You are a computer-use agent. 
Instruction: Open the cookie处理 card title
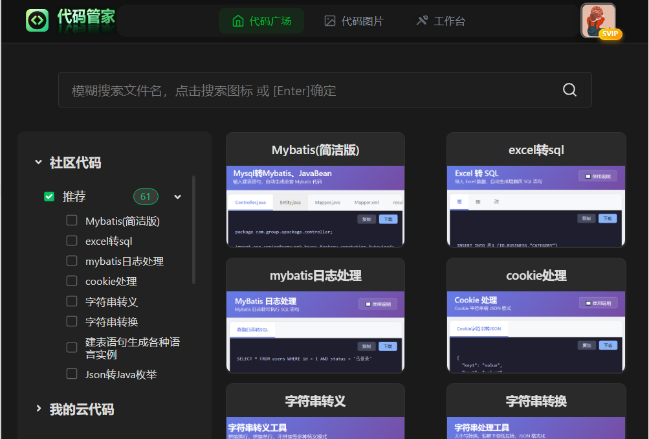point(536,275)
